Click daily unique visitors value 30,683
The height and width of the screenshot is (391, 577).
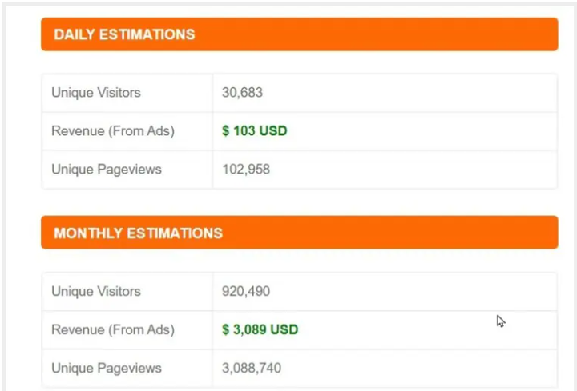(242, 93)
